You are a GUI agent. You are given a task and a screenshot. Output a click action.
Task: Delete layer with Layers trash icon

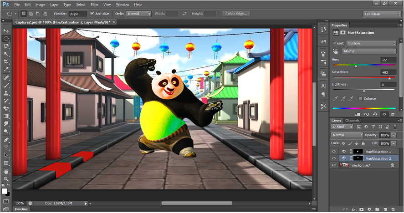pyautogui.click(x=393, y=209)
